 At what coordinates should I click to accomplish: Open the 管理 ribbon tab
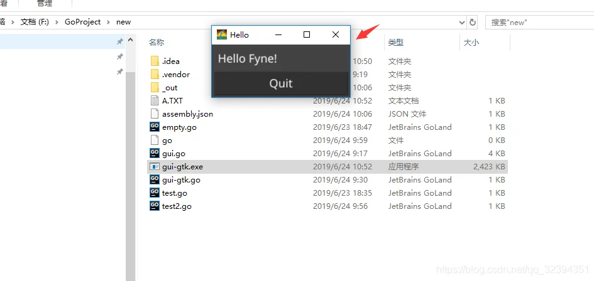click(45, 3)
